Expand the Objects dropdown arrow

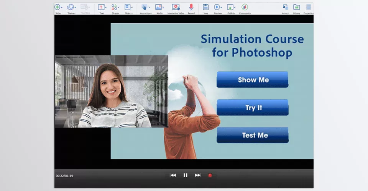click(x=132, y=8)
